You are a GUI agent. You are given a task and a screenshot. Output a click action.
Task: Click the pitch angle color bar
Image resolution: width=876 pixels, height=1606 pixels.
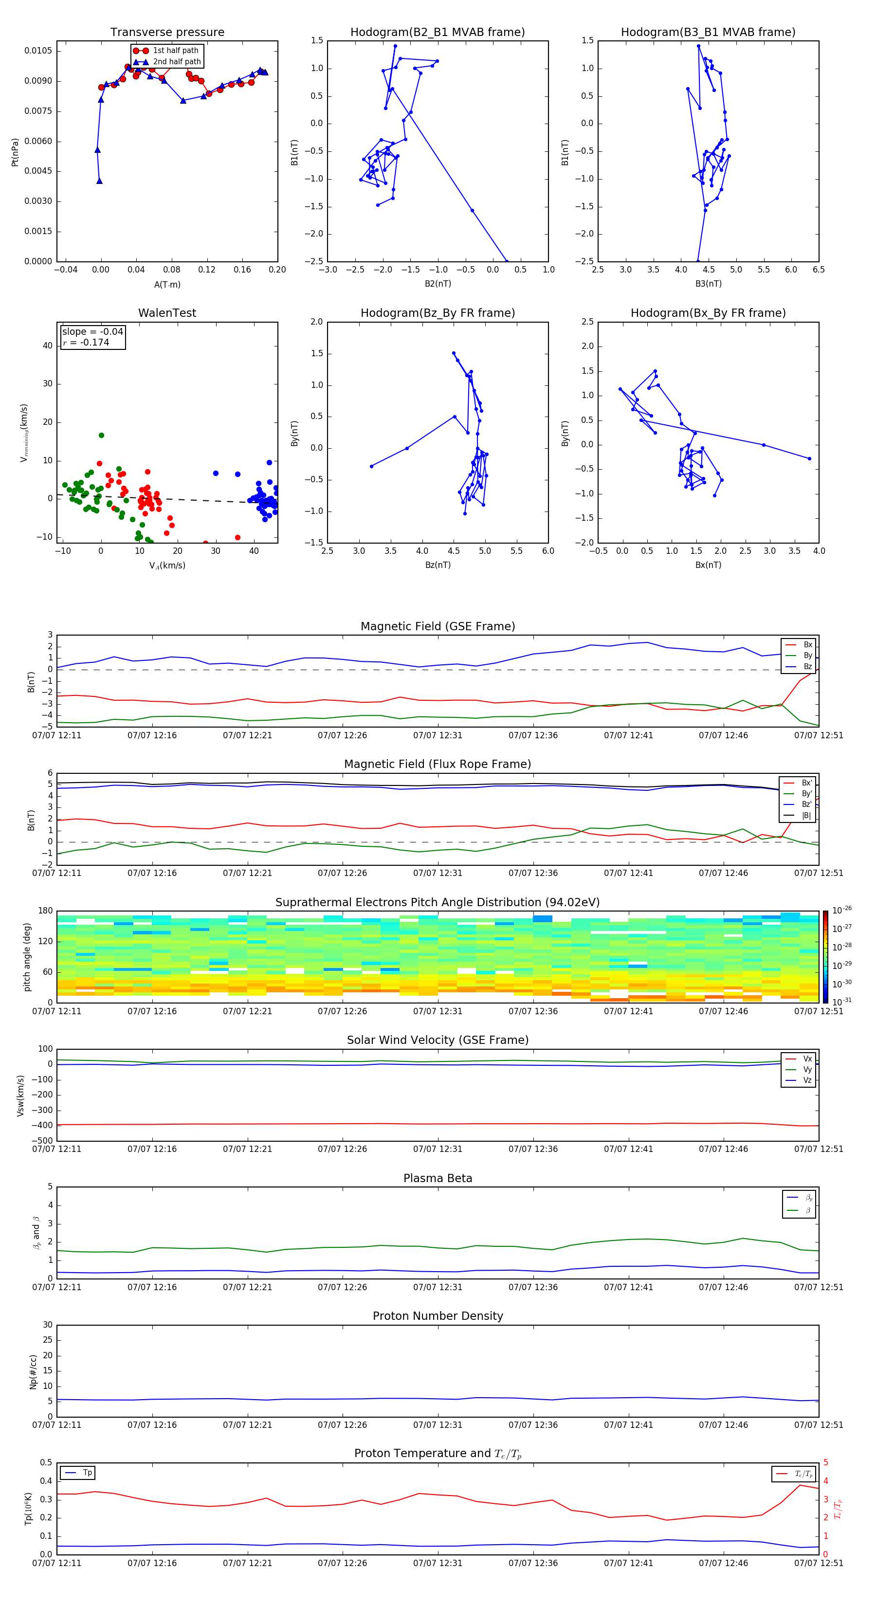click(x=825, y=956)
